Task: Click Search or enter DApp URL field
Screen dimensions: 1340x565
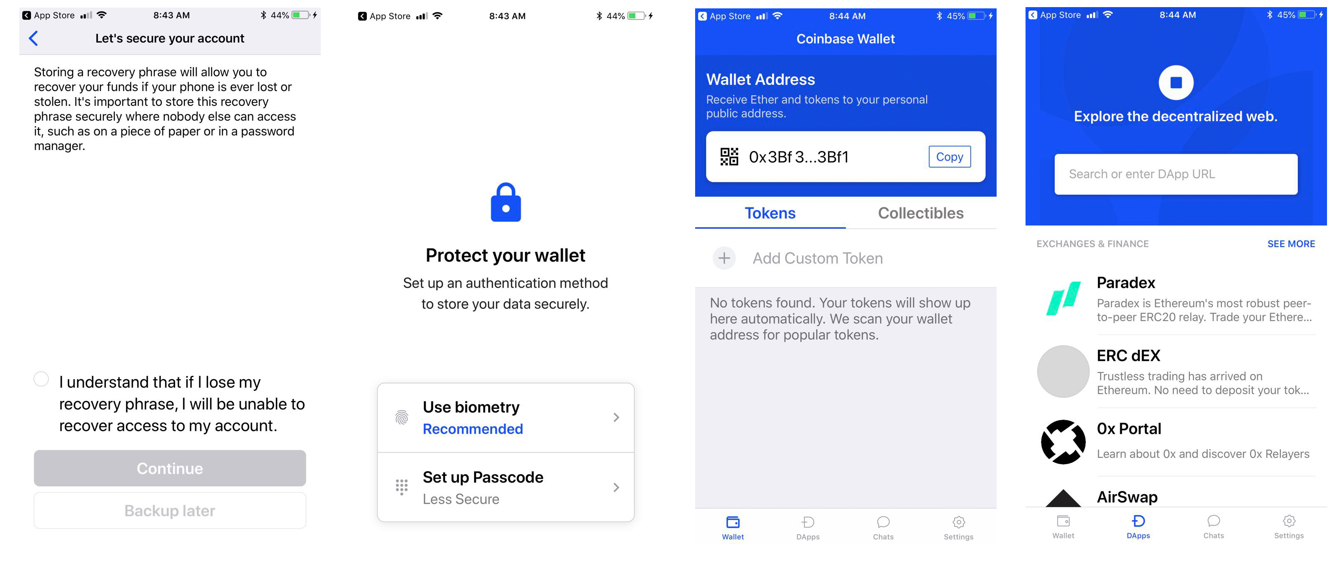Action: (x=1173, y=174)
